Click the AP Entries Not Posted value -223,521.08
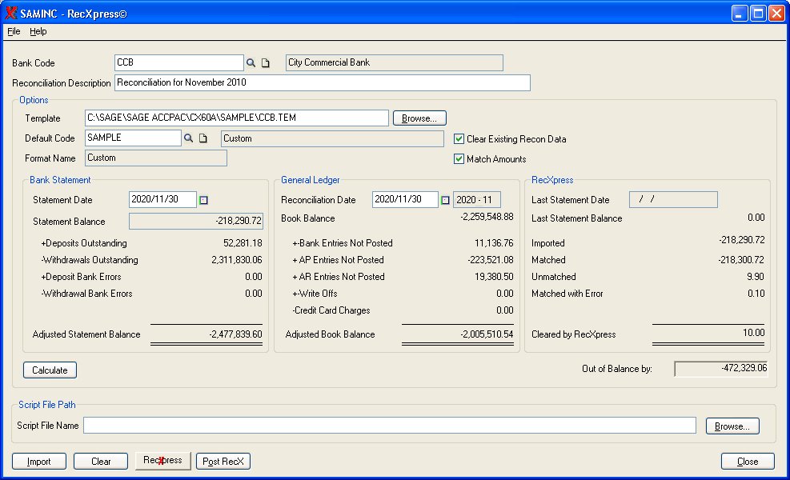790x480 pixels. pyautogui.click(x=490, y=260)
